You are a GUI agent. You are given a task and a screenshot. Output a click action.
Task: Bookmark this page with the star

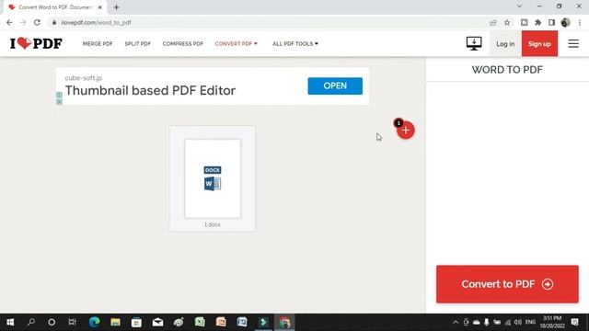pyautogui.click(x=507, y=22)
